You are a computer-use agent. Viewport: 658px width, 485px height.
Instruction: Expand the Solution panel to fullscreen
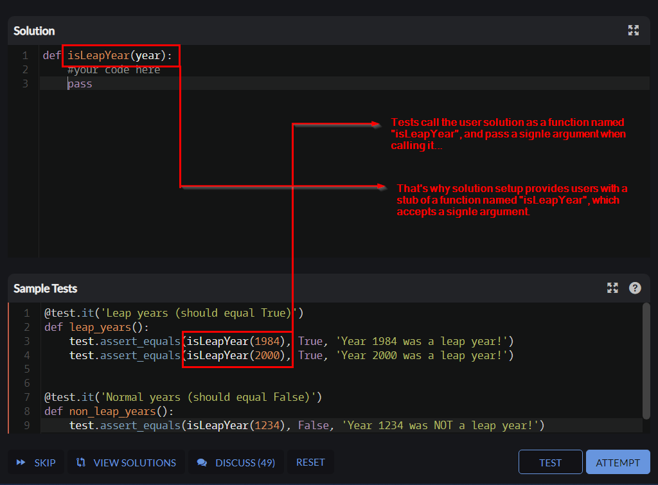[x=633, y=30]
